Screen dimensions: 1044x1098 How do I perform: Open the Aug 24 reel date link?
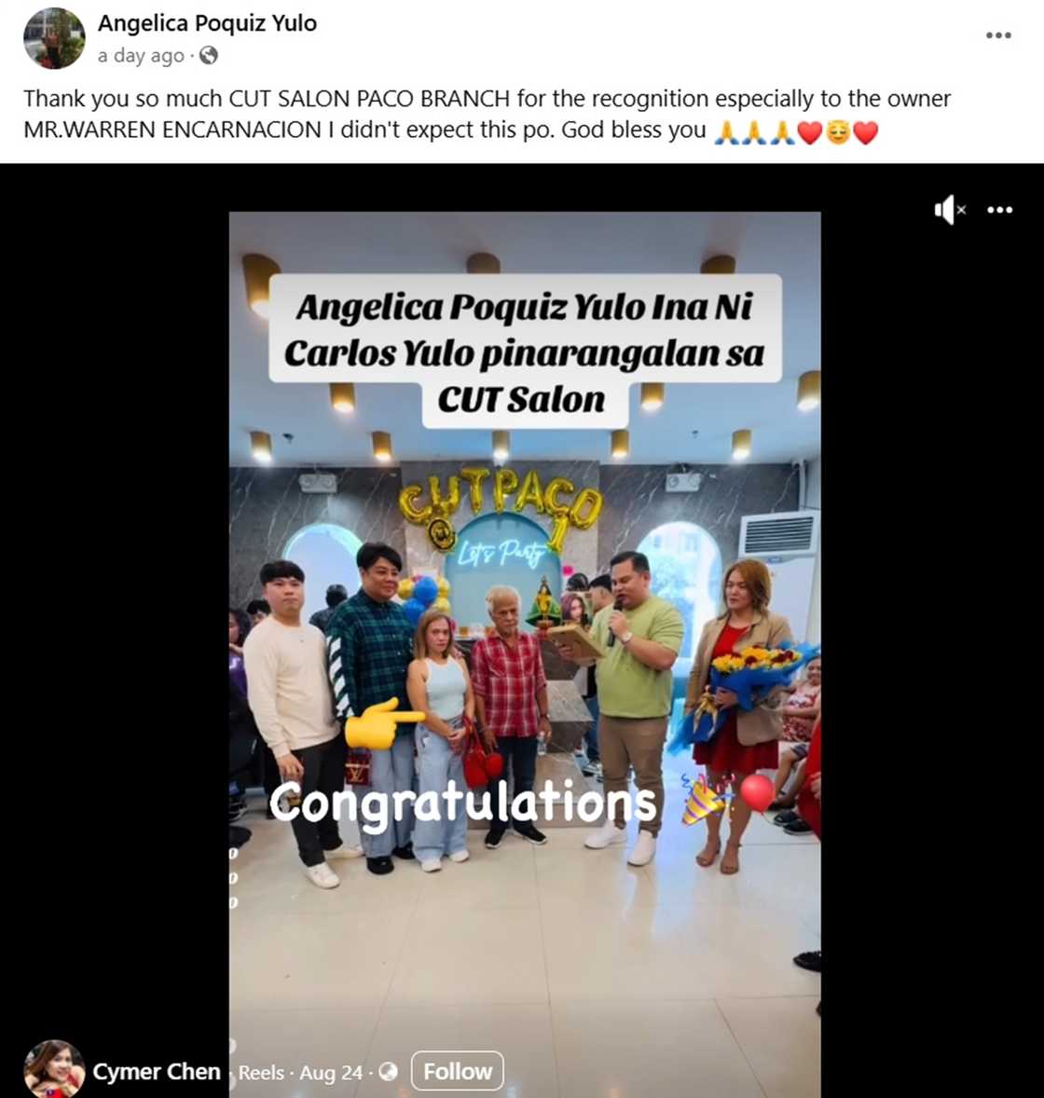tap(331, 1073)
